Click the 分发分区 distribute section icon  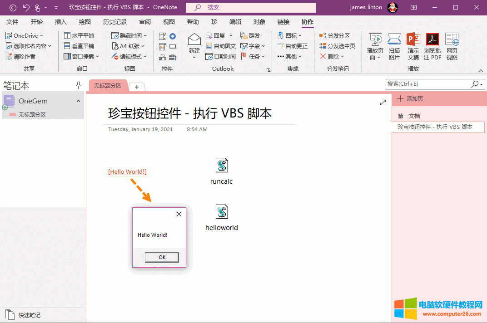[x=323, y=35]
